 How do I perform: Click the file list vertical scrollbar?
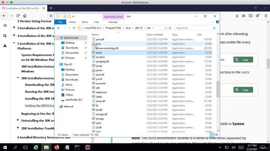coord(218,89)
